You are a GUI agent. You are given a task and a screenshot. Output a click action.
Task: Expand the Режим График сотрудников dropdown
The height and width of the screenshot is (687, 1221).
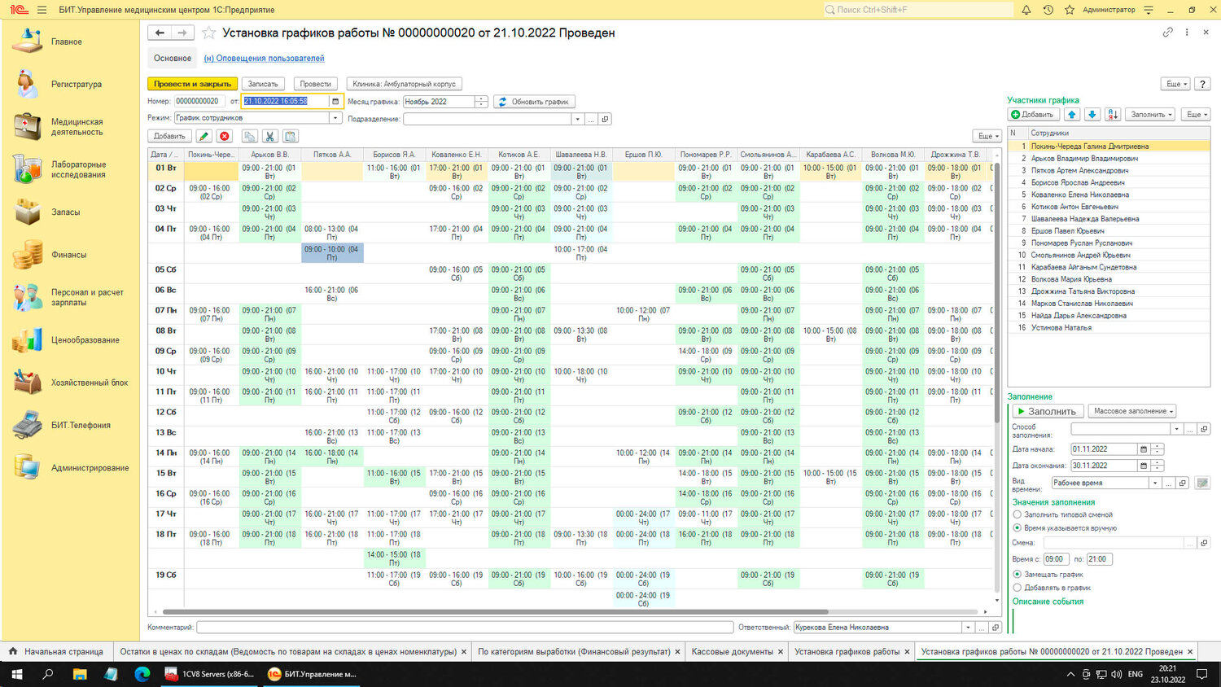(x=335, y=118)
